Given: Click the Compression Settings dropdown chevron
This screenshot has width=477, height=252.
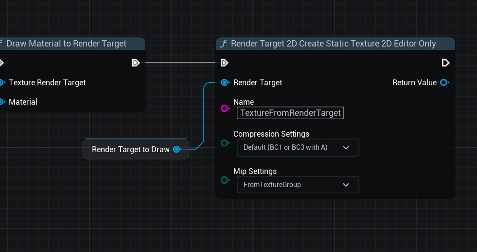Looking at the screenshot, I should click(x=346, y=148).
